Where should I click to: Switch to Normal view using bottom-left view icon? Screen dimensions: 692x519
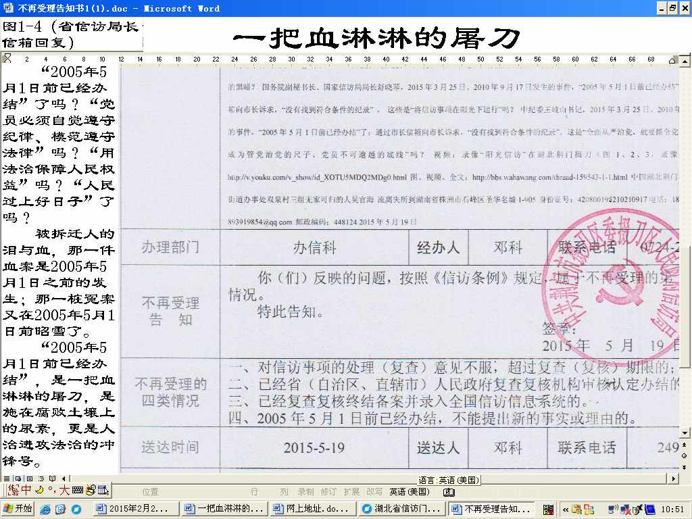pyautogui.click(x=7, y=479)
